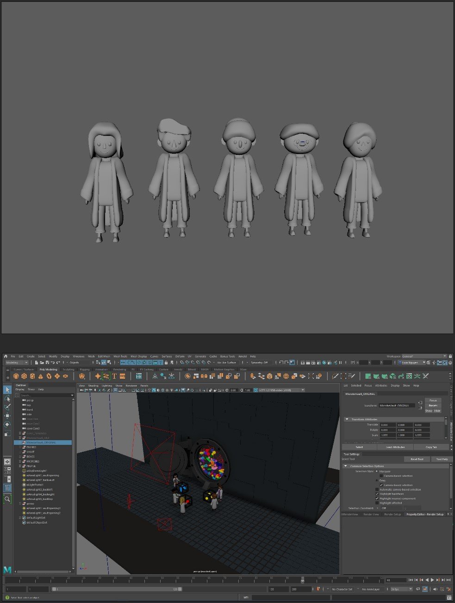Click the Extrude shelf icon
The height and width of the screenshot is (603, 455).
pos(253,376)
